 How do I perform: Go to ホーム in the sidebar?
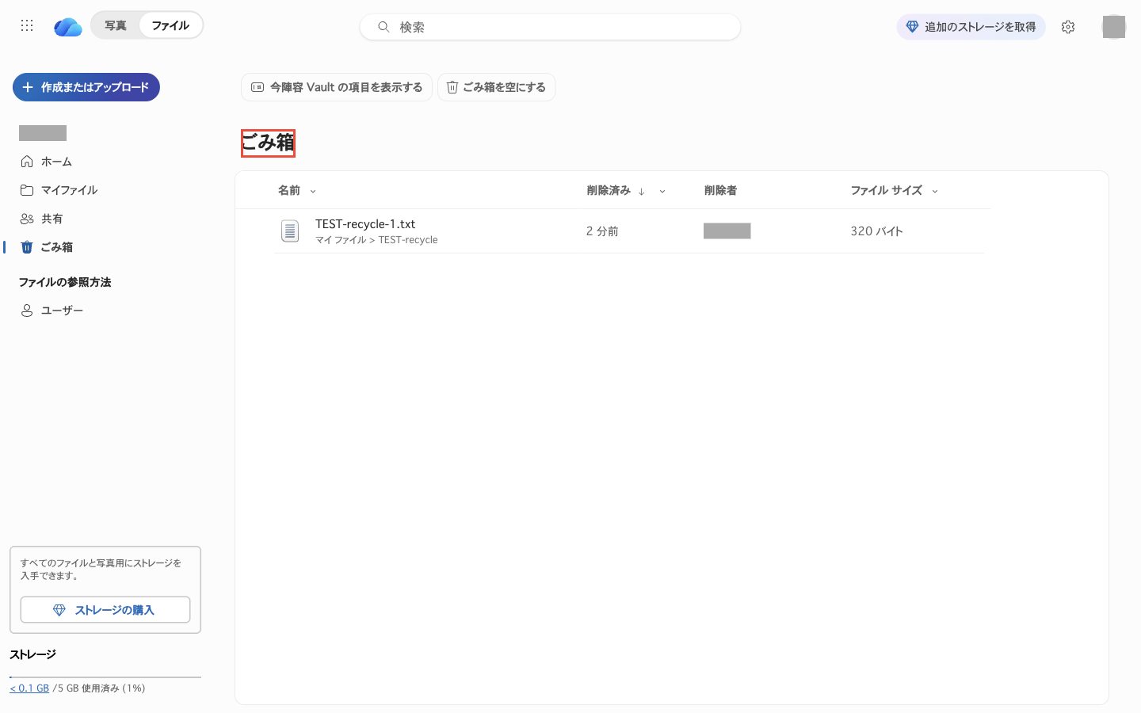pos(56,162)
